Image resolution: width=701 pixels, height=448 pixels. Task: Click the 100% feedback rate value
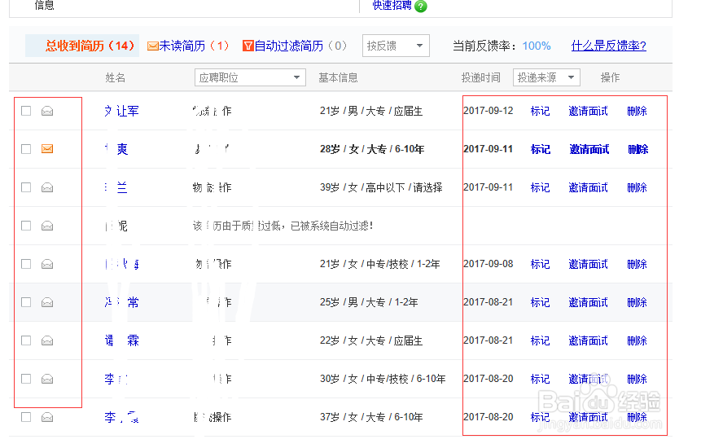(x=537, y=46)
